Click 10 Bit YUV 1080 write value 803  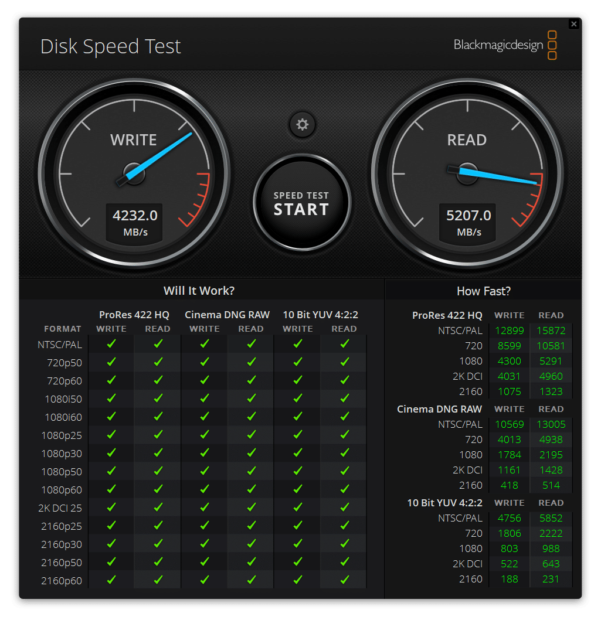click(509, 549)
